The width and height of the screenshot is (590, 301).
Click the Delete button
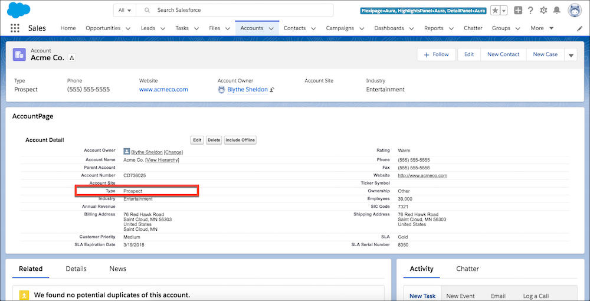(x=214, y=140)
